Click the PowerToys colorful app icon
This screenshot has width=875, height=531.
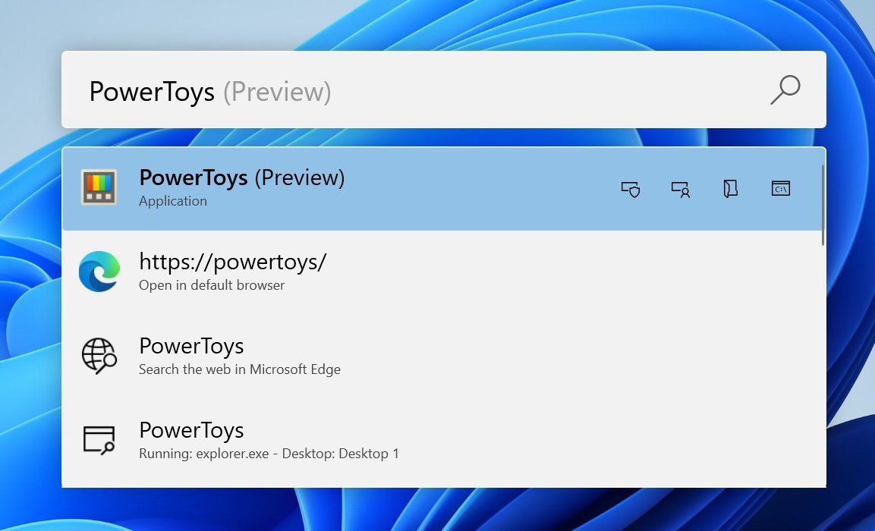99,187
